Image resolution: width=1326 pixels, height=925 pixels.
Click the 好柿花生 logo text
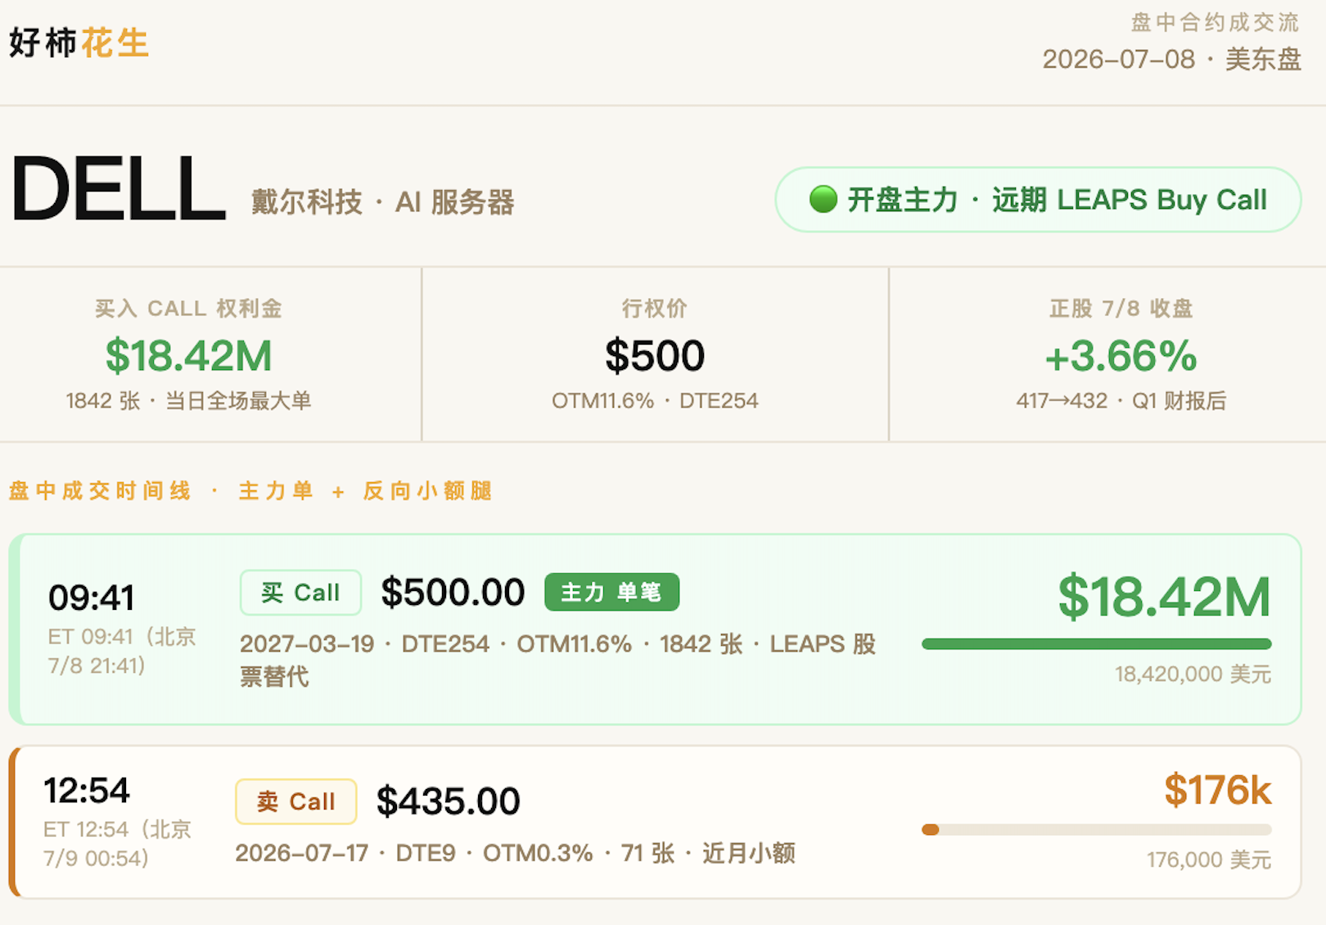79,43
